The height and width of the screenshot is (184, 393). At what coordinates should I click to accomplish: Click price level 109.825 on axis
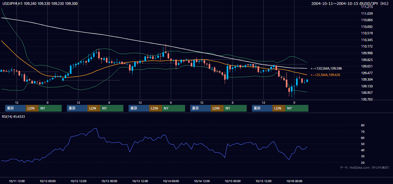(x=367, y=60)
